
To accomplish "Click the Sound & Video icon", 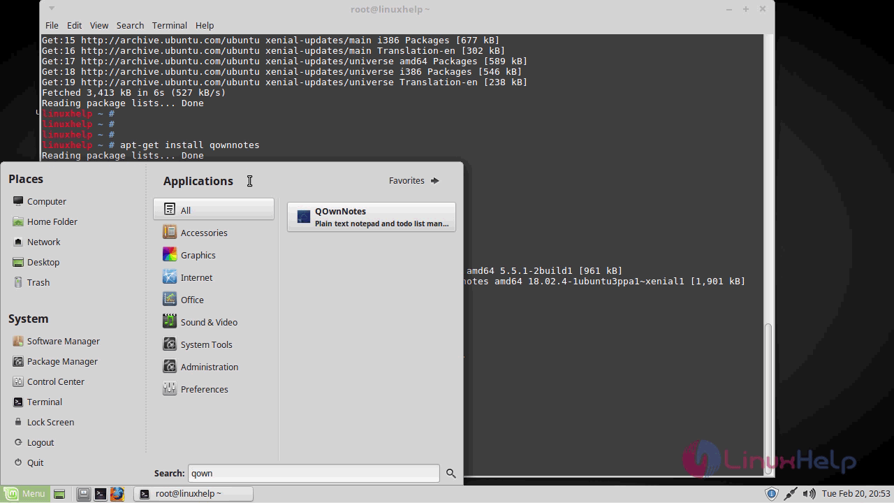I will click(169, 321).
